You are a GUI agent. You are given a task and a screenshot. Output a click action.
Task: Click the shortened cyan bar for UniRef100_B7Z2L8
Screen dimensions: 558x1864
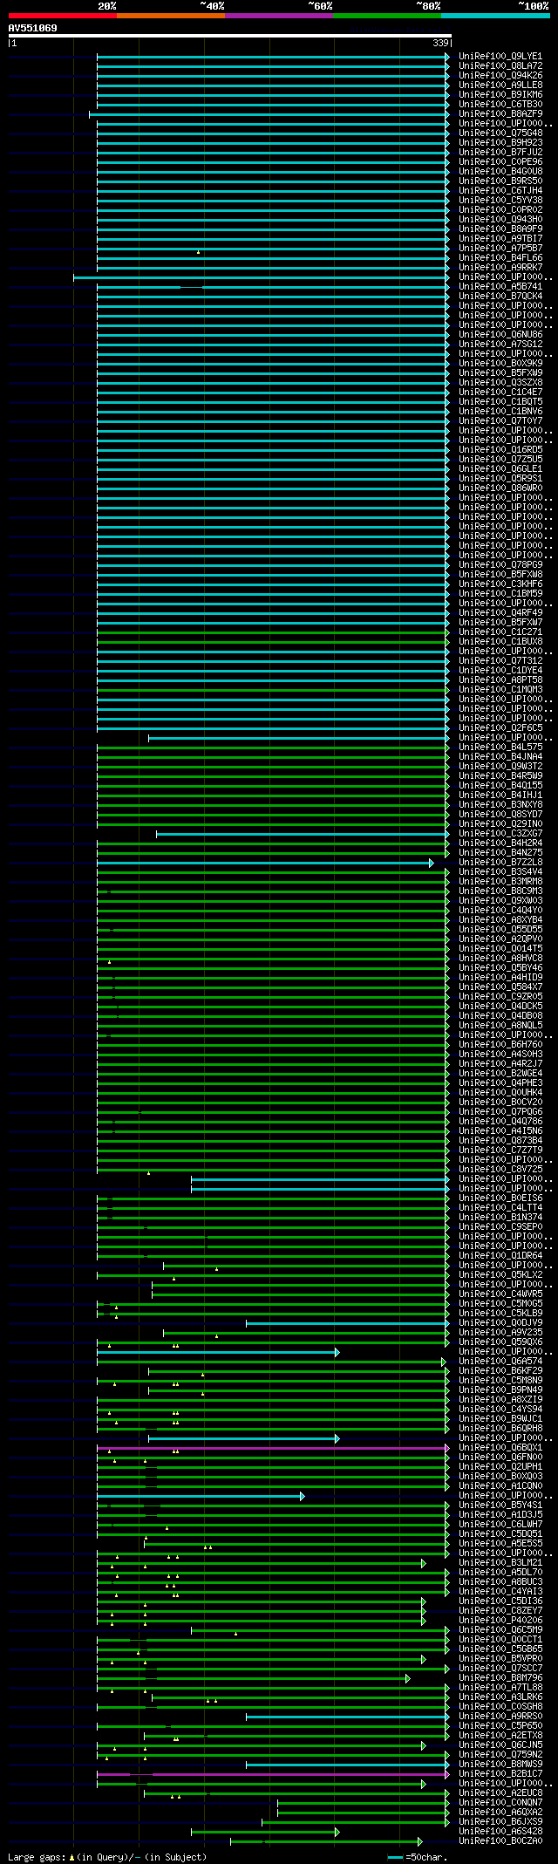(265, 863)
